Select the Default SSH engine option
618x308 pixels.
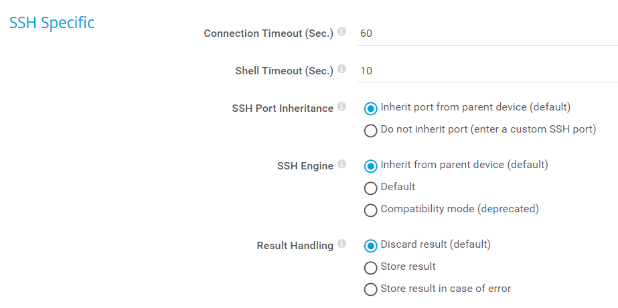(x=370, y=188)
